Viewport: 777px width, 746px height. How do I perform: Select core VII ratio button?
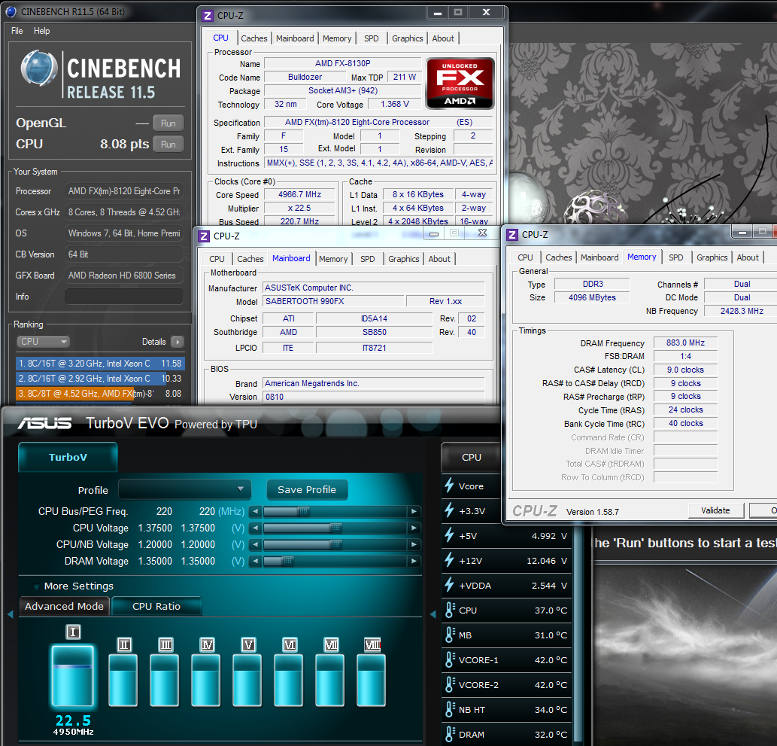coord(331,645)
